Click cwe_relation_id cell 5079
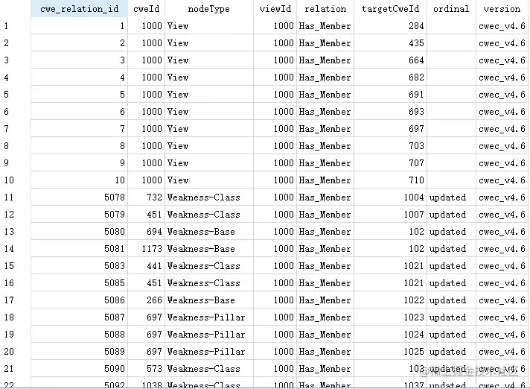 pyautogui.click(x=79, y=214)
